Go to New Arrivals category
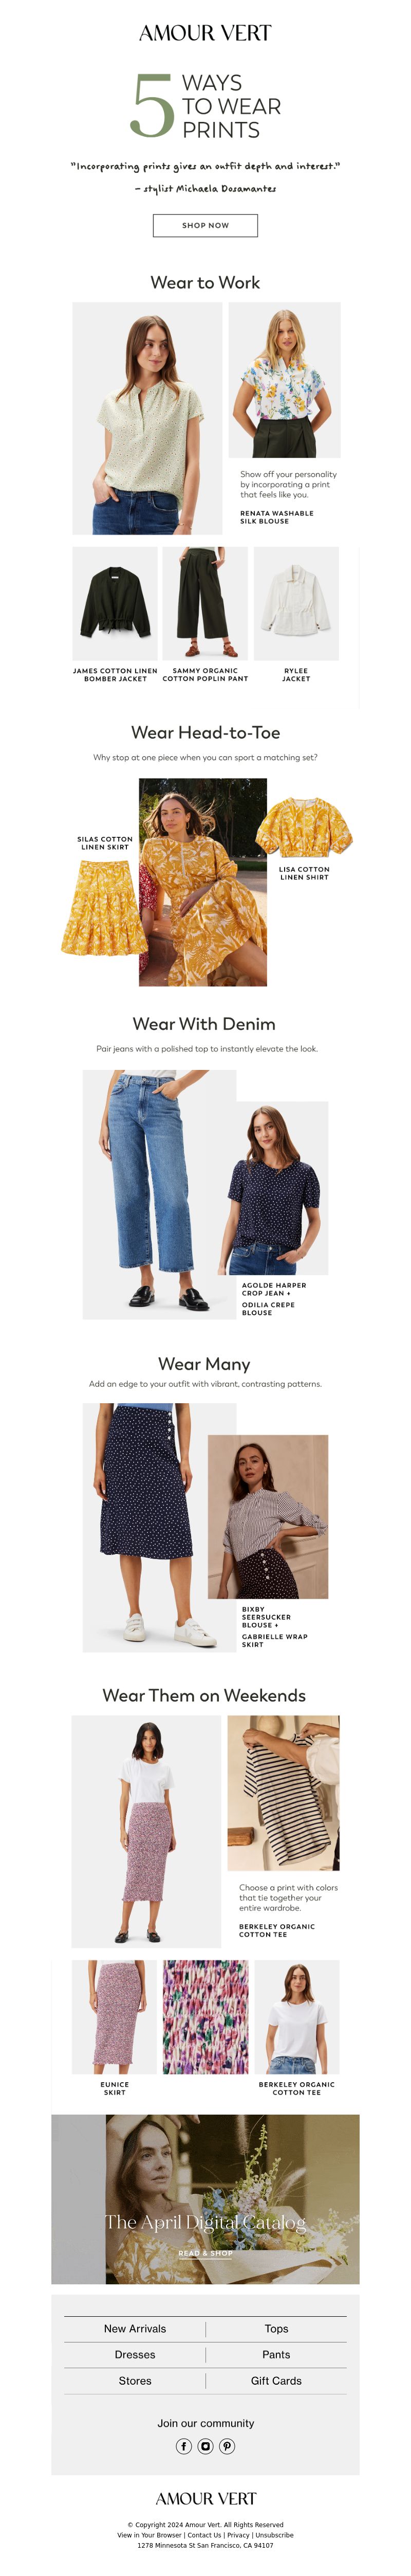Viewport: 411px width, 2576px height. (135, 2328)
